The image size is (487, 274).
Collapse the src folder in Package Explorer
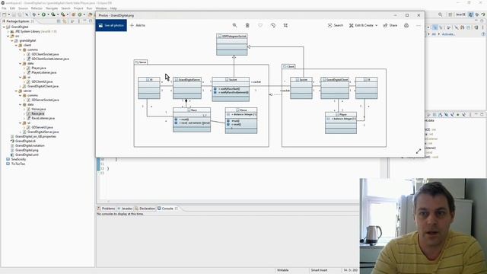point(8,36)
